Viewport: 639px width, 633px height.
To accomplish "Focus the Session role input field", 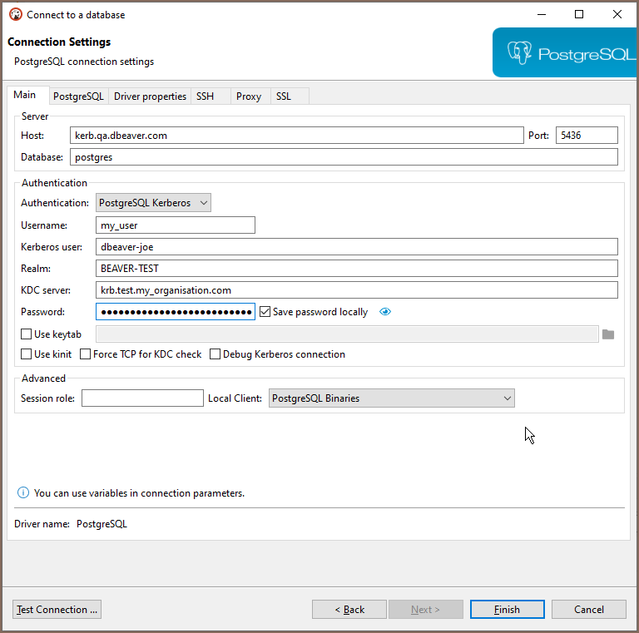I will (142, 398).
